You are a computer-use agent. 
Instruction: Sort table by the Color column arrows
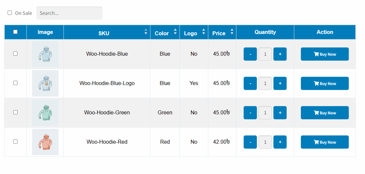[175, 32]
